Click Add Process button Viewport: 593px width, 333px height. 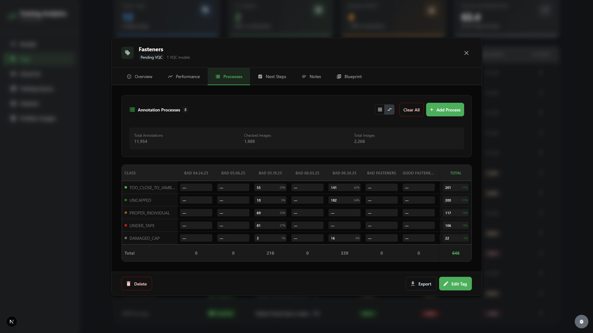(445, 110)
